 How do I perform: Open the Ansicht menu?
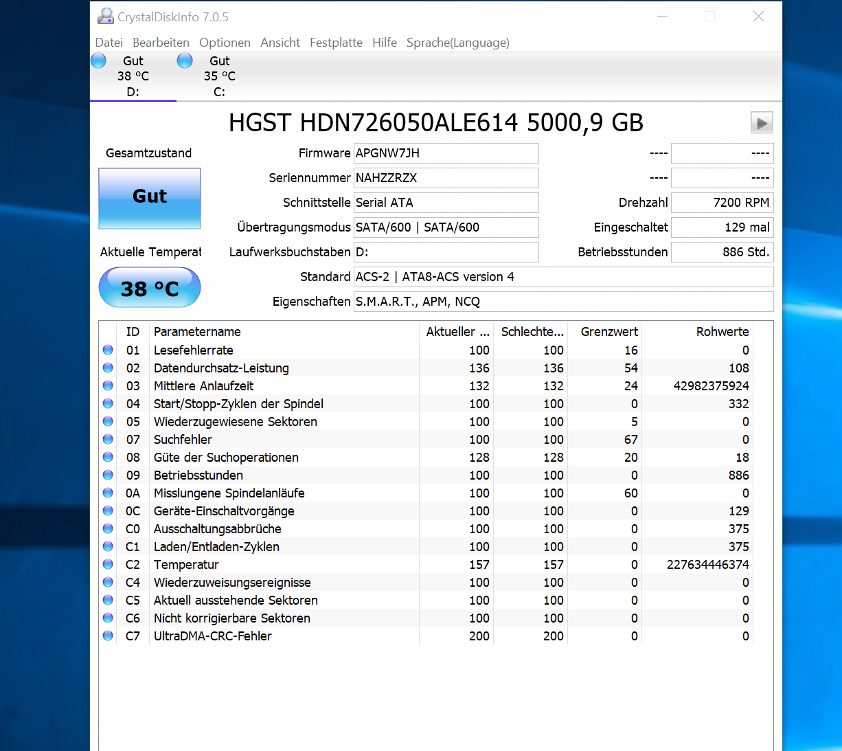pyautogui.click(x=280, y=43)
